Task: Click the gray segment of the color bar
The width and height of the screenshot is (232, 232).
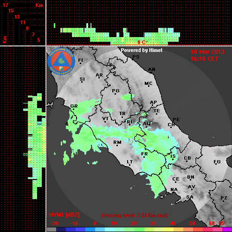Action: (x=52, y=229)
